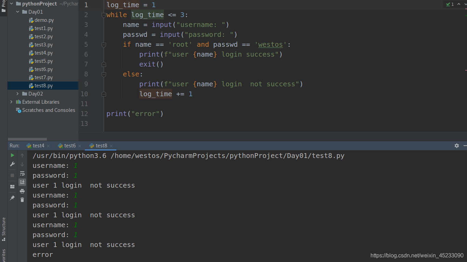Click the inspections checkmark widget showing 1
The width and height of the screenshot is (467, 262).
click(x=450, y=4)
